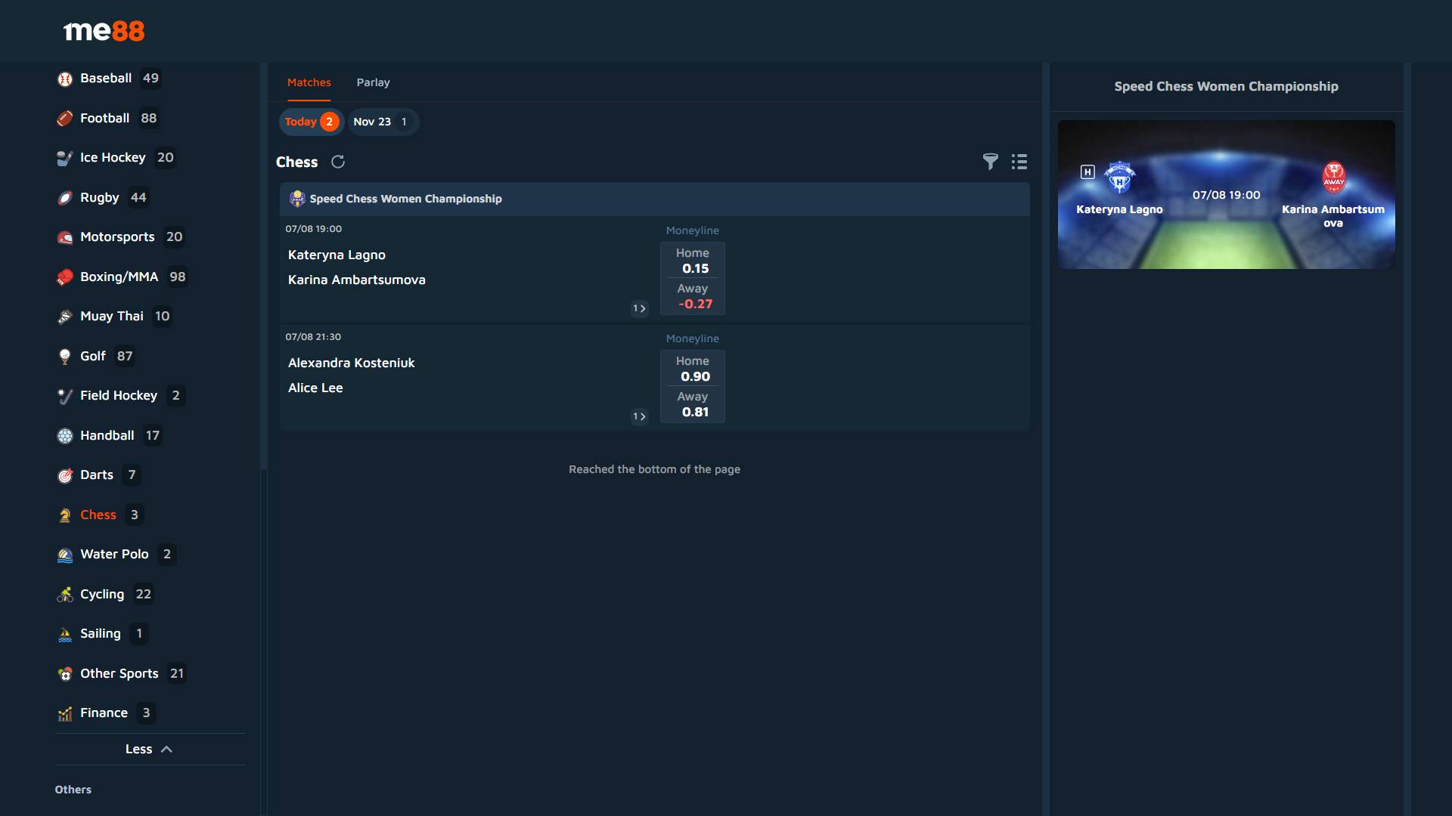Toggle the list view icon

pos(1019,161)
